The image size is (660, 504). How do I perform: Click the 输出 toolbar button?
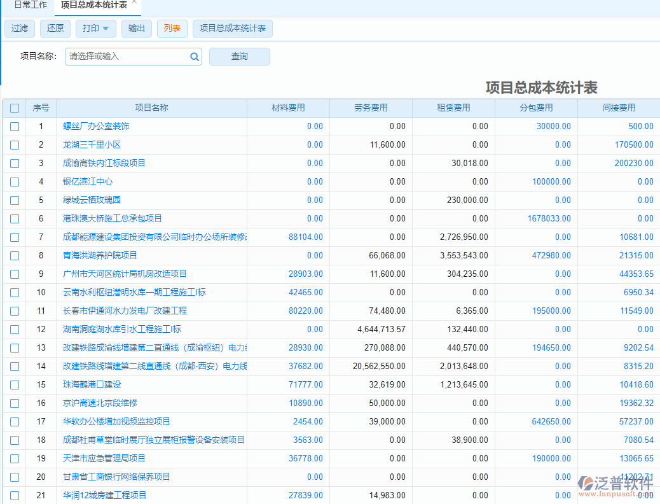(137, 29)
